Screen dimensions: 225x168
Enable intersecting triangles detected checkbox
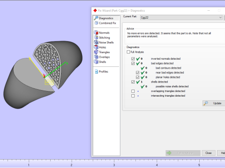pos(133,96)
